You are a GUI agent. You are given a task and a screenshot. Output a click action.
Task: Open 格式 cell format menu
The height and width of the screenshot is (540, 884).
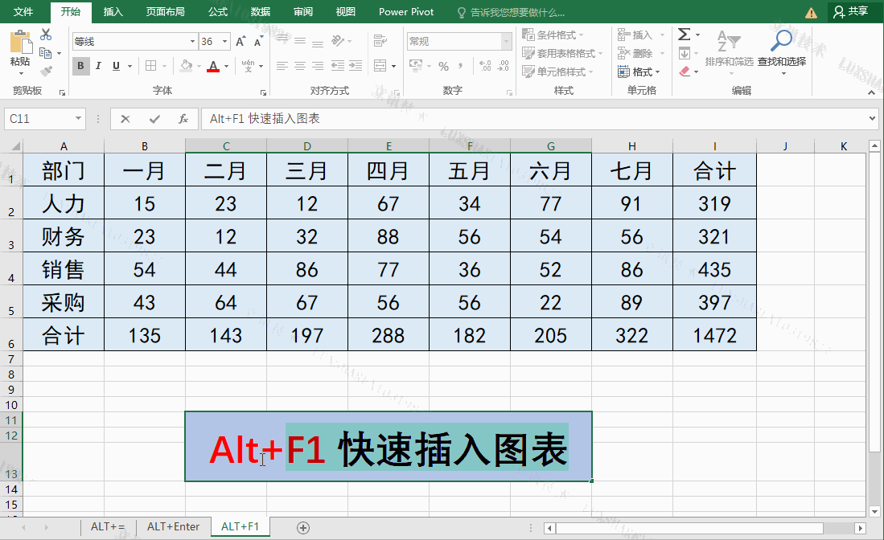coord(639,72)
